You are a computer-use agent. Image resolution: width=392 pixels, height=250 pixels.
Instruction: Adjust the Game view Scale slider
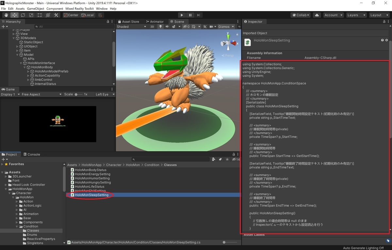pyautogui.click(x=78, y=94)
